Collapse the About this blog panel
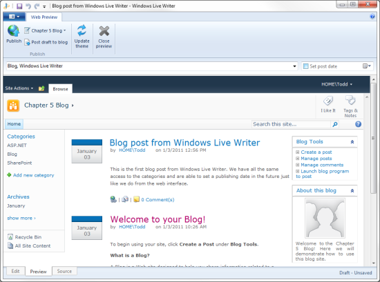This screenshot has height=282, width=380. pos(352,191)
